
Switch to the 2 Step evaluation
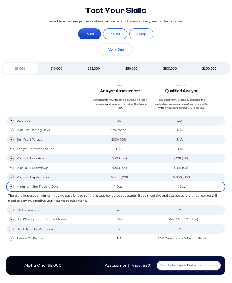pos(115,34)
